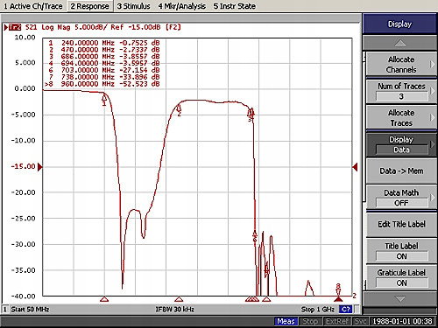Open the 4 Mkr/Analysis menu

pyautogui.click(x=181, y=6)
